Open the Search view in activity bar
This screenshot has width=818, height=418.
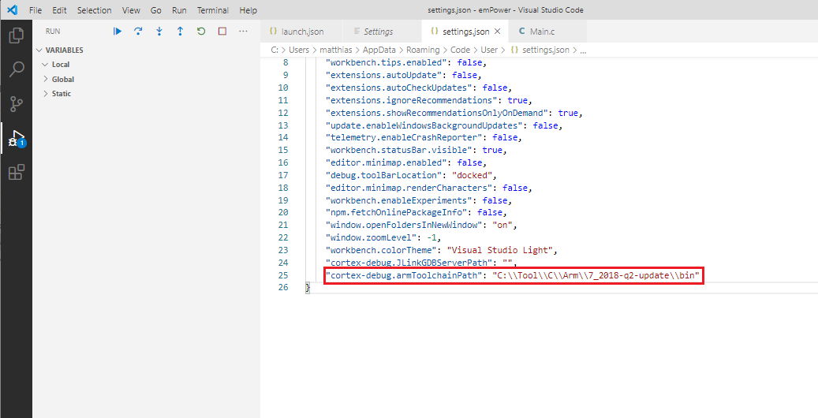[17, 69]
